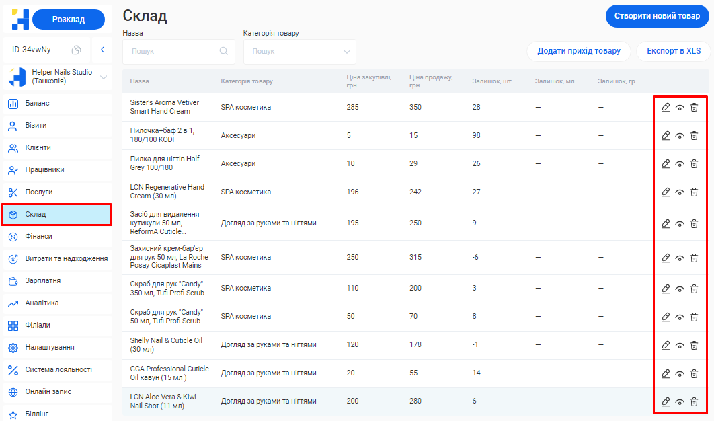Toggle visibility of Скраб "Candy" 350 мл row

[680, 289]
